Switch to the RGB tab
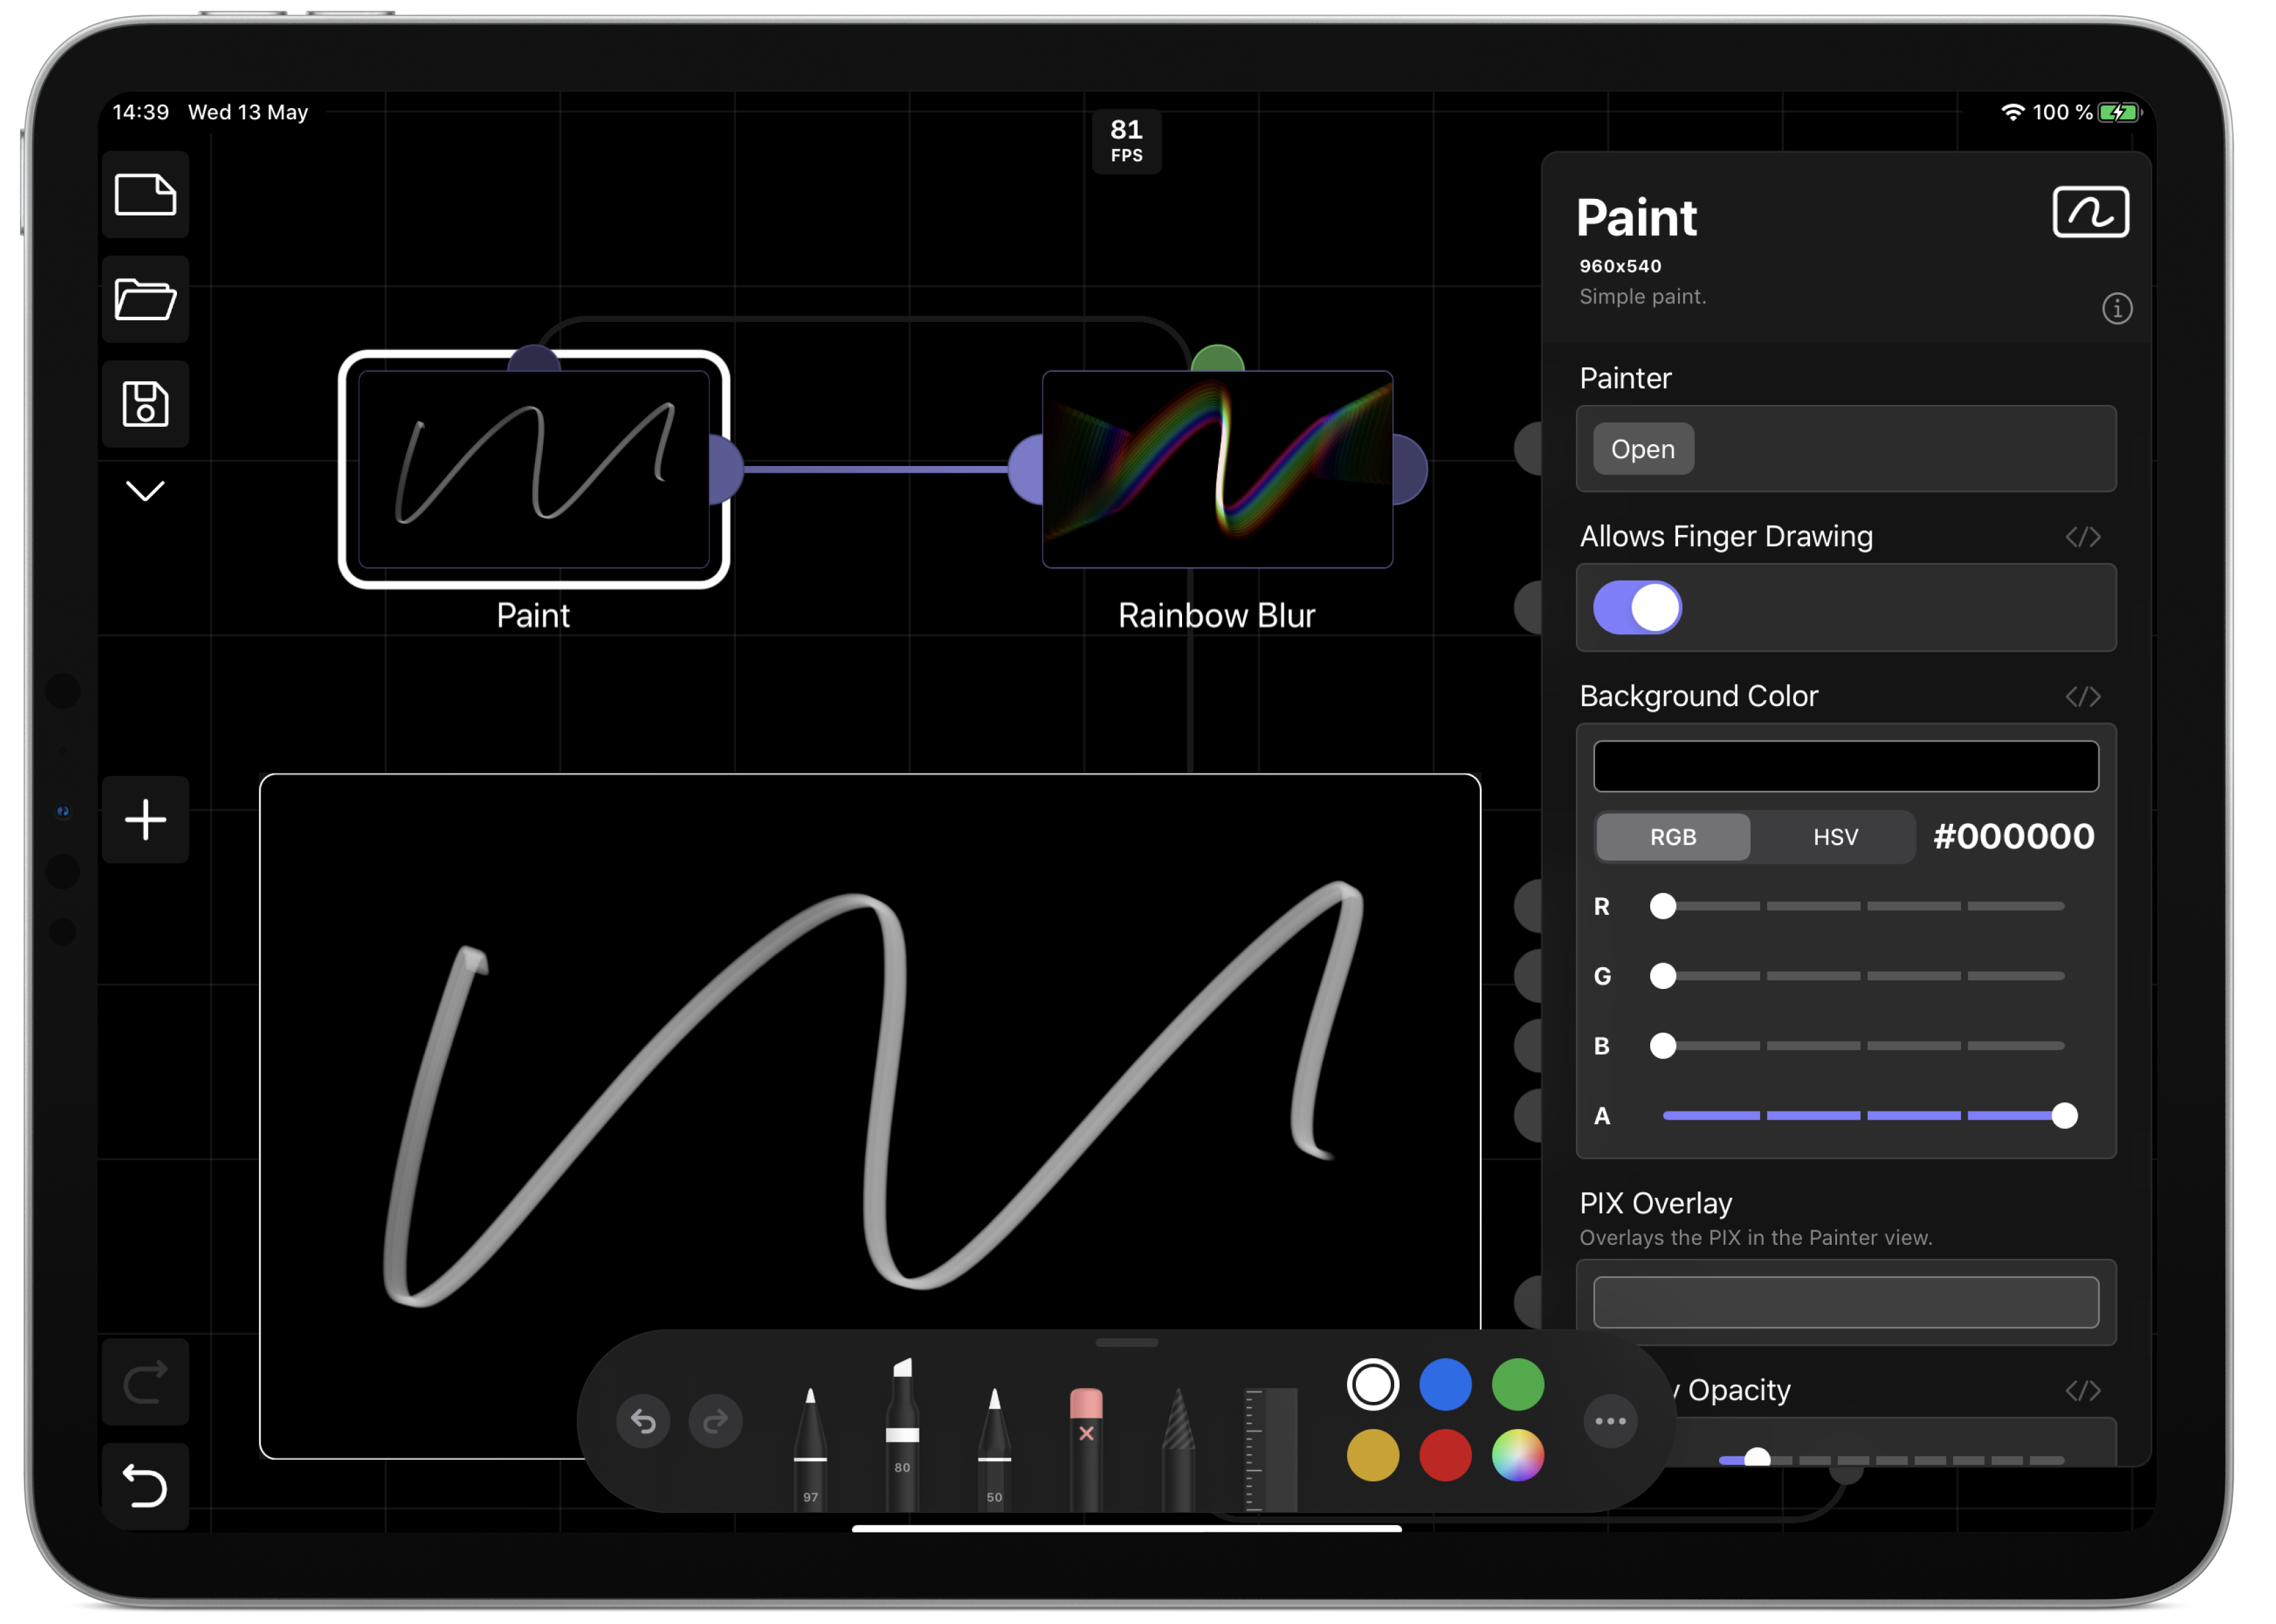The image size is (2276, 1624). [x=1673, y=837]
